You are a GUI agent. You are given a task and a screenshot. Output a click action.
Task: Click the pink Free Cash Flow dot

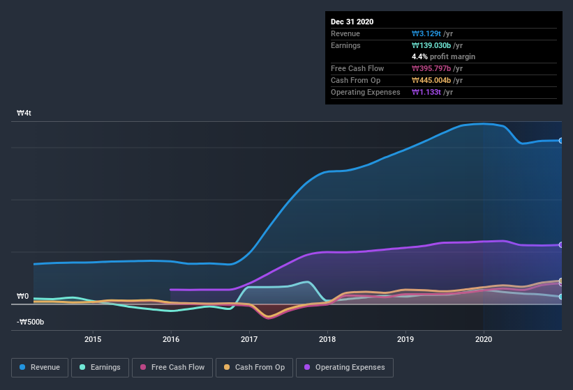[143, 367]
